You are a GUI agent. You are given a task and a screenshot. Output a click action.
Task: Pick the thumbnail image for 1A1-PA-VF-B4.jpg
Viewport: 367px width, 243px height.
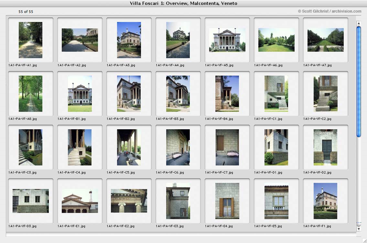pos(227,94)
